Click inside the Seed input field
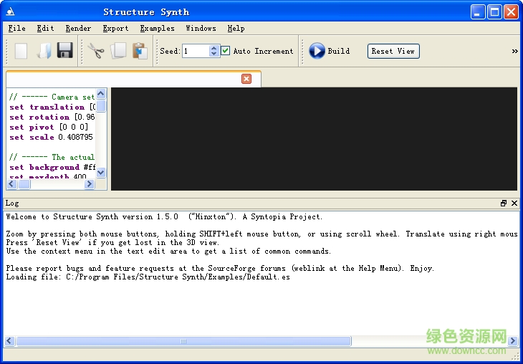Viewport: 523px width, 364px height. point(195,51)
